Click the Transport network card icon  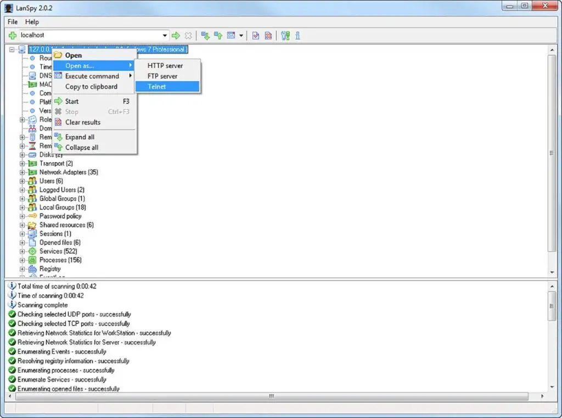click(x=32, y=163)
